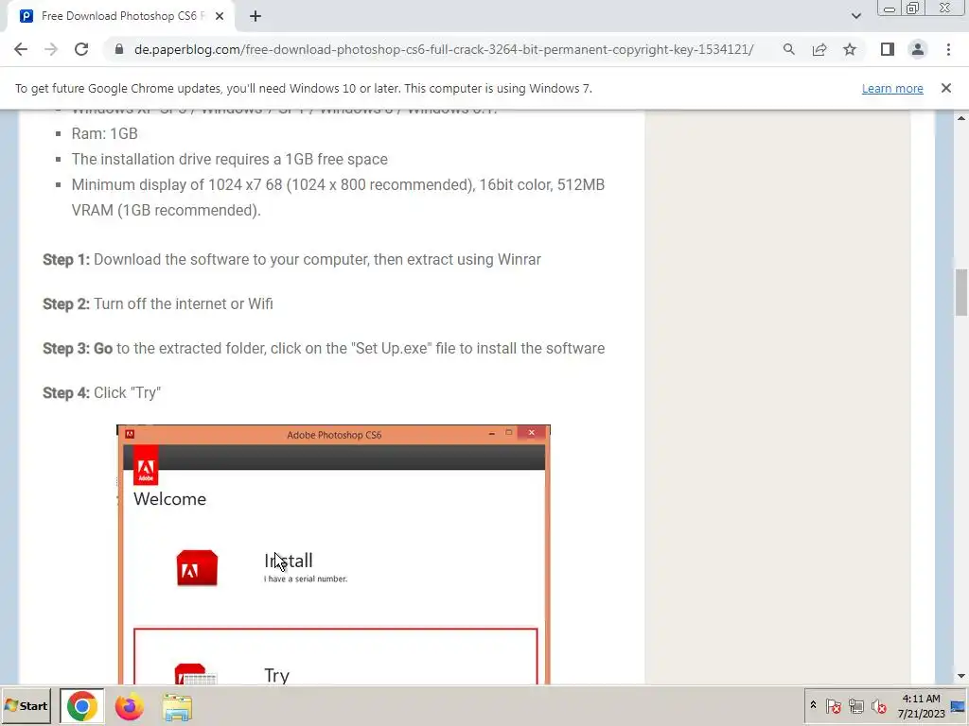Click the Show desktop tray icon
Image resolution: width=969 pixels, height=726 pixels.
point(959,706)
